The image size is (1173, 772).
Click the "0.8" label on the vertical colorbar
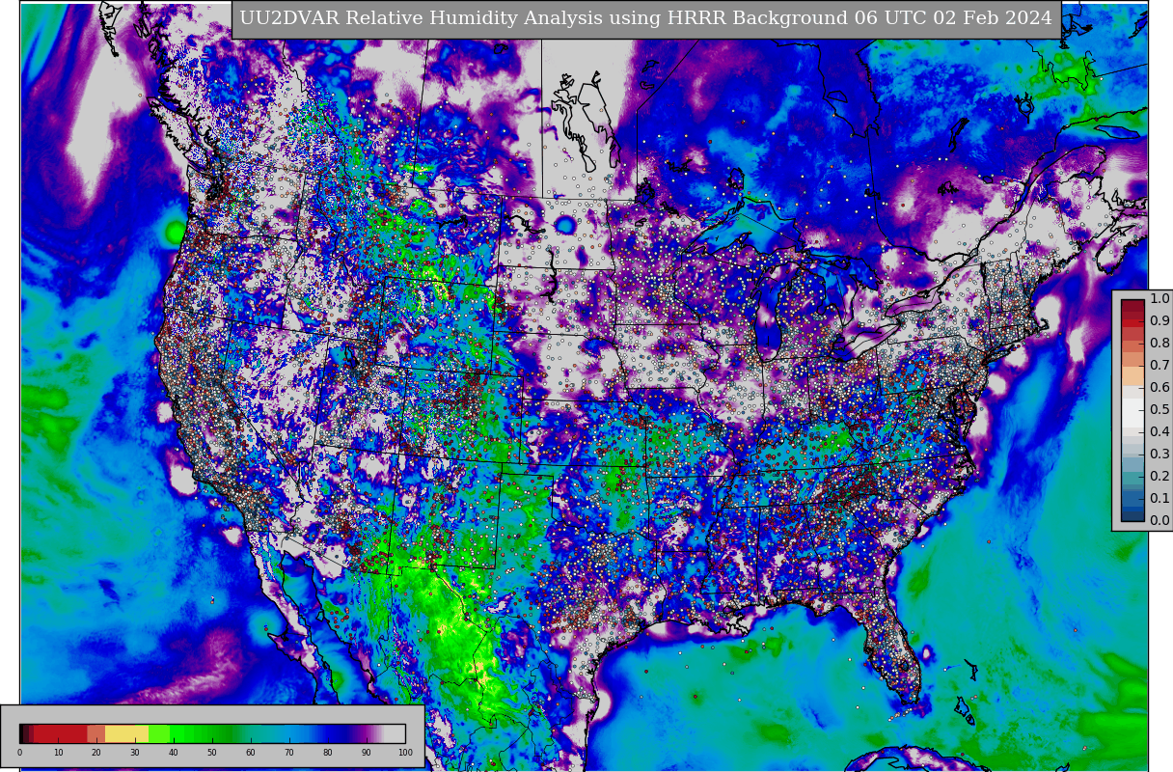[1159, 343]
